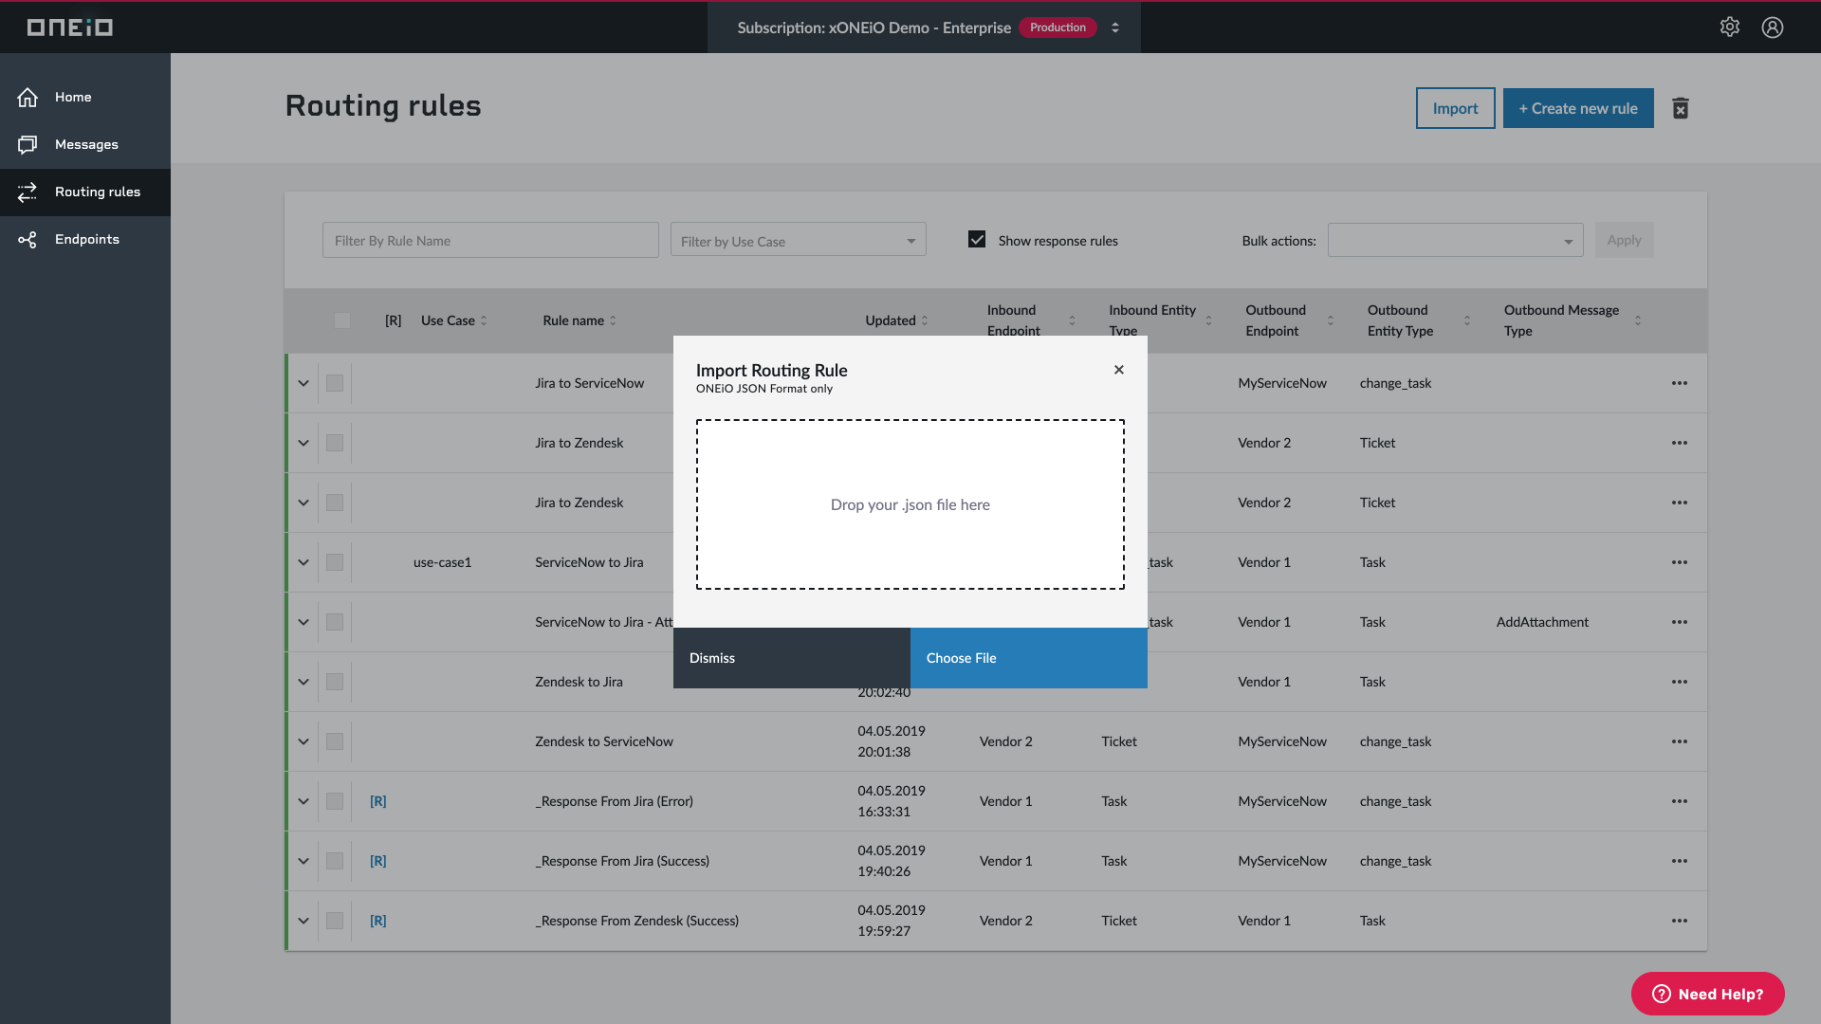Go to Endpoints in sidebar
The width and height of the screenshot is (1821, 1024).
click(x=85, y=239)
